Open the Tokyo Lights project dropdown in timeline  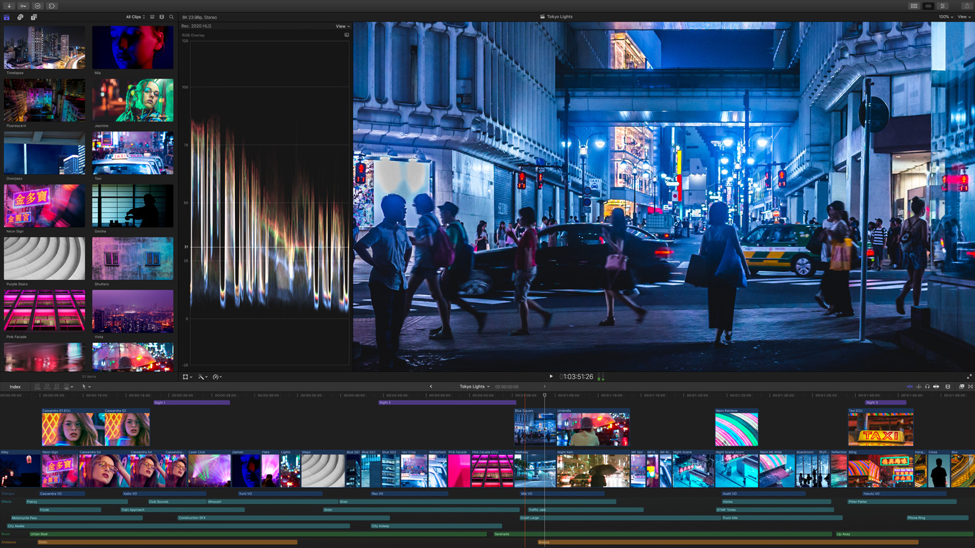[x=474, y=387]
